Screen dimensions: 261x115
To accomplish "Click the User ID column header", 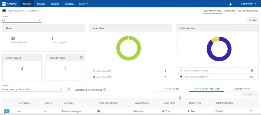I will coord(48,103).
